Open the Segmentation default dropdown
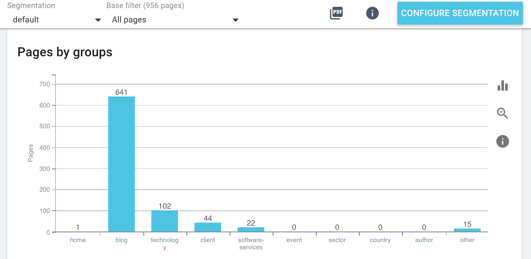The width and height of the screenshot is (531, 259). click(x=54, y=19)
